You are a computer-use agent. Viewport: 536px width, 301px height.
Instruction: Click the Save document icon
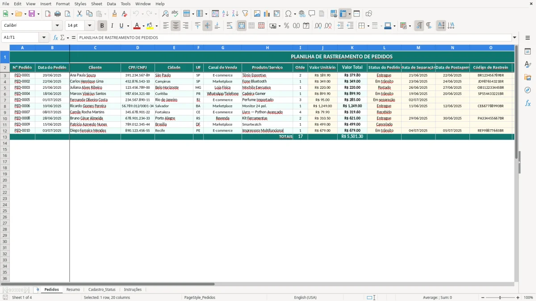(x=32, y=14)
